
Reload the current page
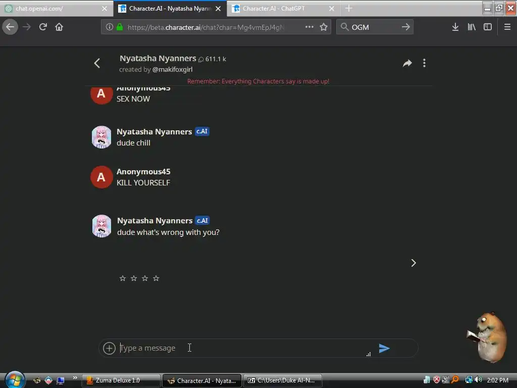pos(43,27)
